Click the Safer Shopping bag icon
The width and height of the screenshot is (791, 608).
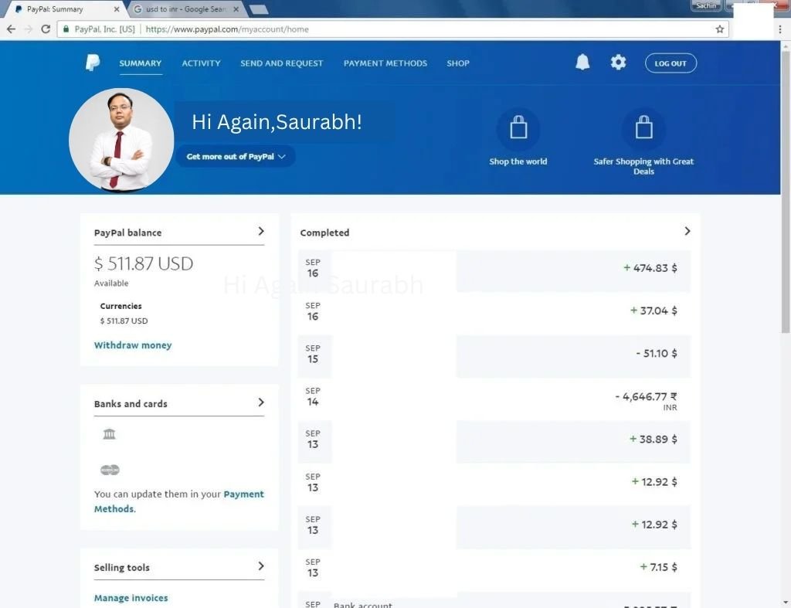643,127
